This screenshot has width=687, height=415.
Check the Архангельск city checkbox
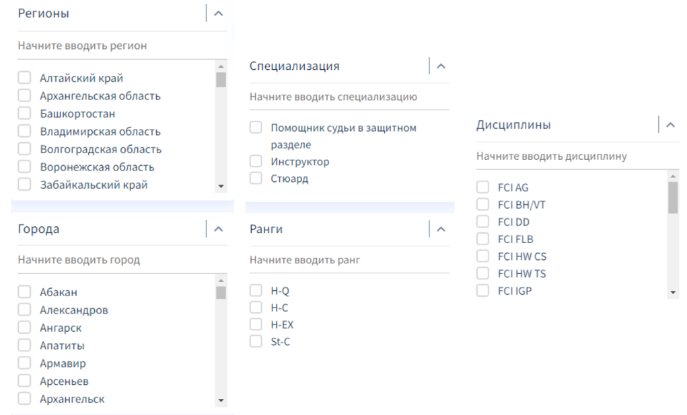(x=25, y=399)
